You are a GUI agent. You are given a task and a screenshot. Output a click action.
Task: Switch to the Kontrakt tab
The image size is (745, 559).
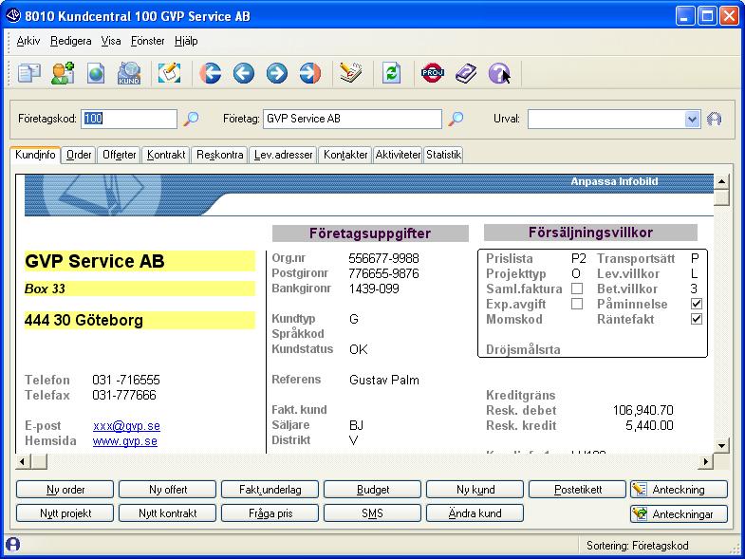(x=166, y=155)
